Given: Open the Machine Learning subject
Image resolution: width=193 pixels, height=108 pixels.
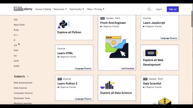Looking at the screenshot, I should pos(23,103).
